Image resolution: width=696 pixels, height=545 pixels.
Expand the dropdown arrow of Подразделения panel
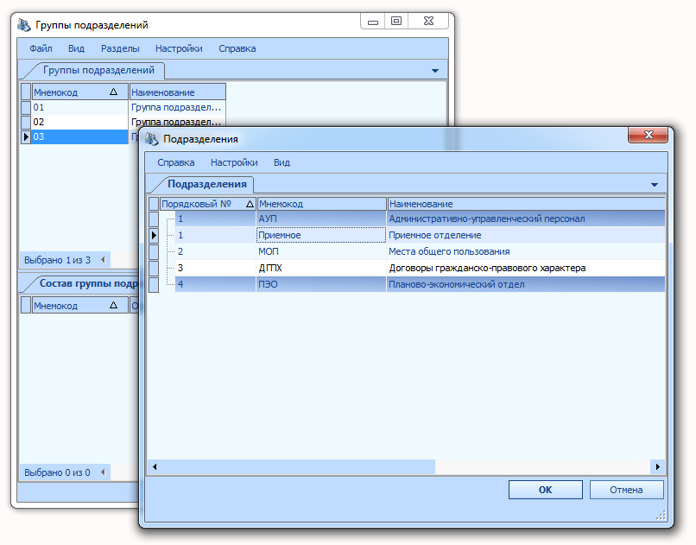[655, 185]
